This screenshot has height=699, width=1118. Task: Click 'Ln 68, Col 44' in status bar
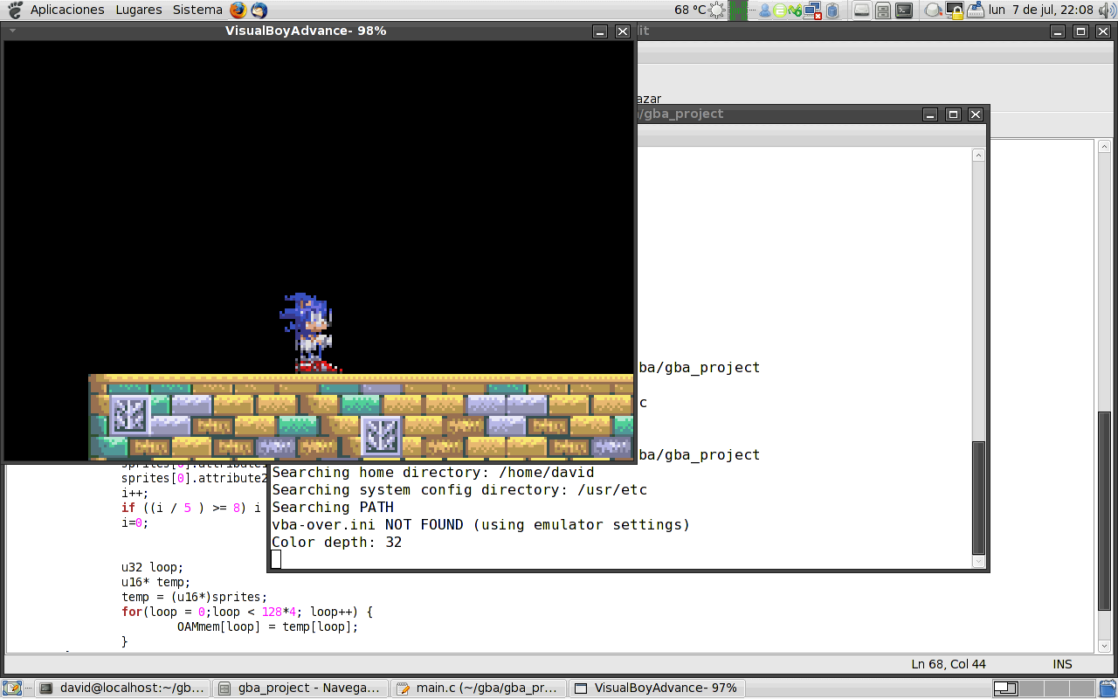(949, 664)
